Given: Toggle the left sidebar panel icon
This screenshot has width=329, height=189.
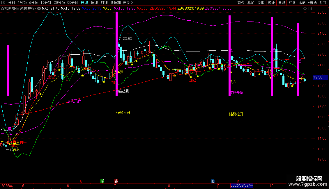Looking at the screenshot, I should pyautogui.click(x=3, y=3).
